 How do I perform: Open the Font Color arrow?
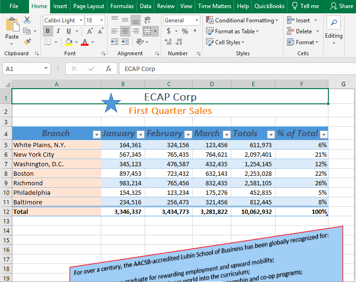93,42
